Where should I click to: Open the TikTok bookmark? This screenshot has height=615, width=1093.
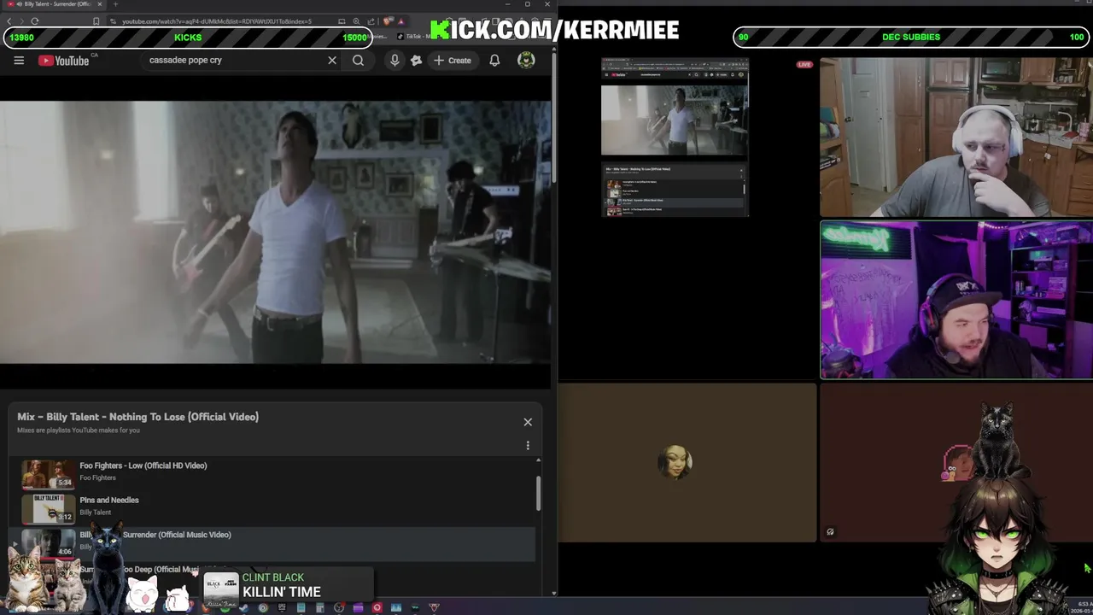point(414,37)
